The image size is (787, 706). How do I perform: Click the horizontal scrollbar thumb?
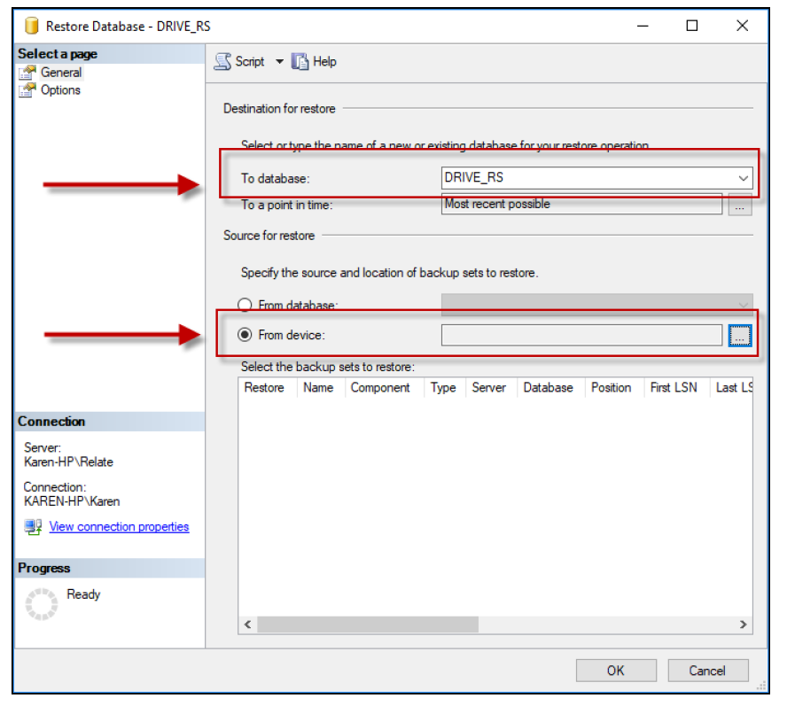click(368, 625)
